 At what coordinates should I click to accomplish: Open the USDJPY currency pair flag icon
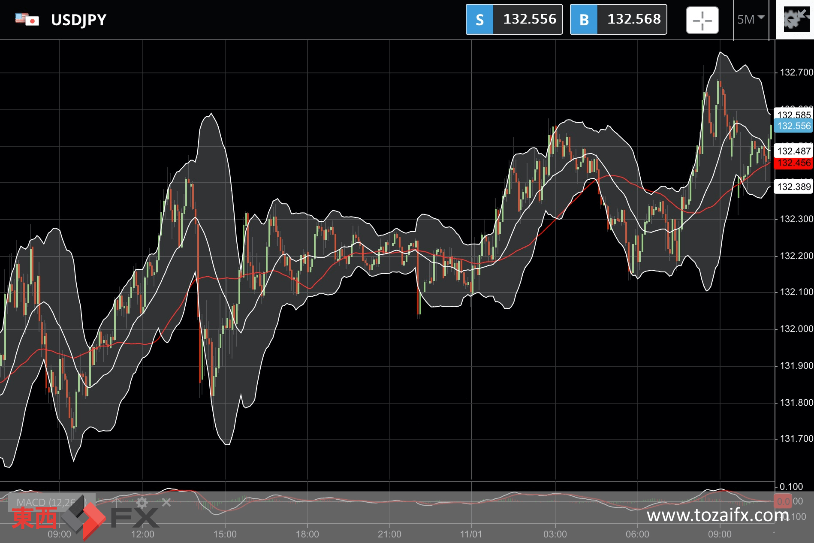tap(27, 19)
